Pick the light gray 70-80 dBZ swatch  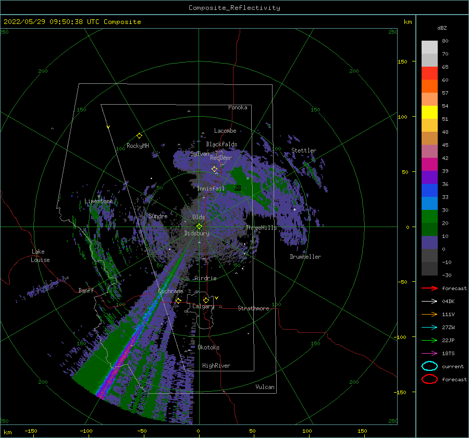[x=429, y=47]
